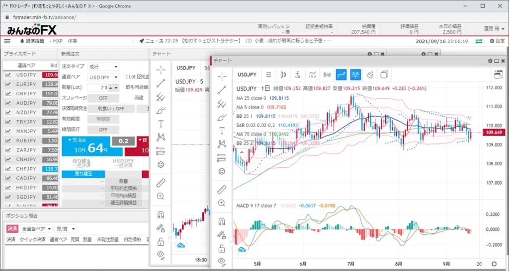
Task: Select USDJPY tab in back chart window
Action: [186, 68]
